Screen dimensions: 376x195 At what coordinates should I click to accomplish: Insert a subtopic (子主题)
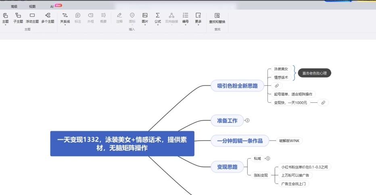pyautogui.click(x=18, y=17)
